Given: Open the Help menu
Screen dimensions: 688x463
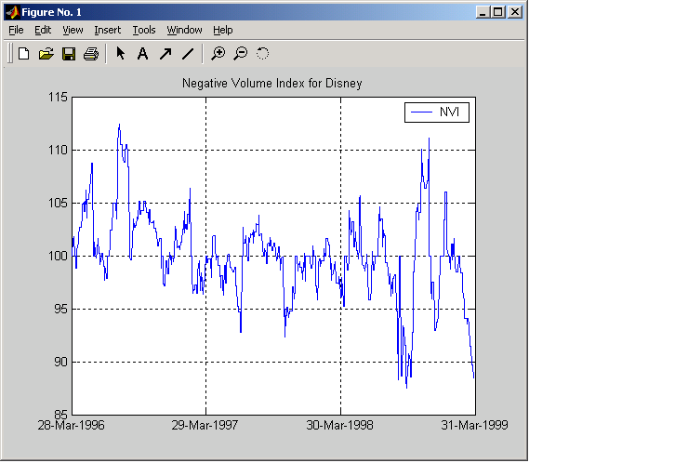Looking at the screenshot, I should [x=223, y=30].
